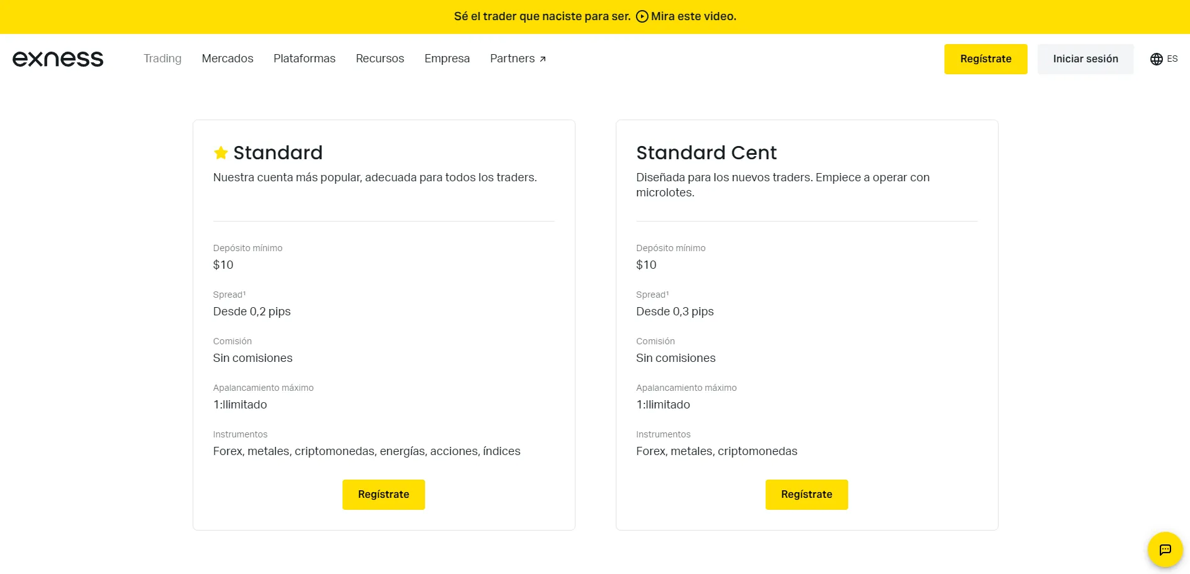The image size is (1190, 574).
Task: Click the 'Mira este video.' banner link
Action: (693, 16)
